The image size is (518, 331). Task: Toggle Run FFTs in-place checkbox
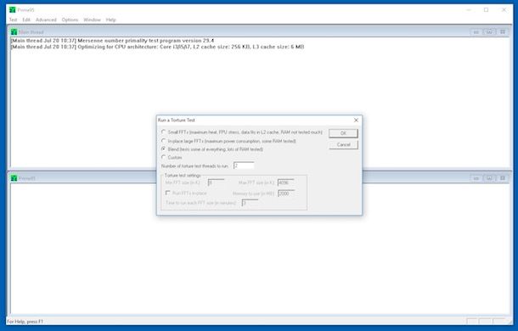pos(168,193)
